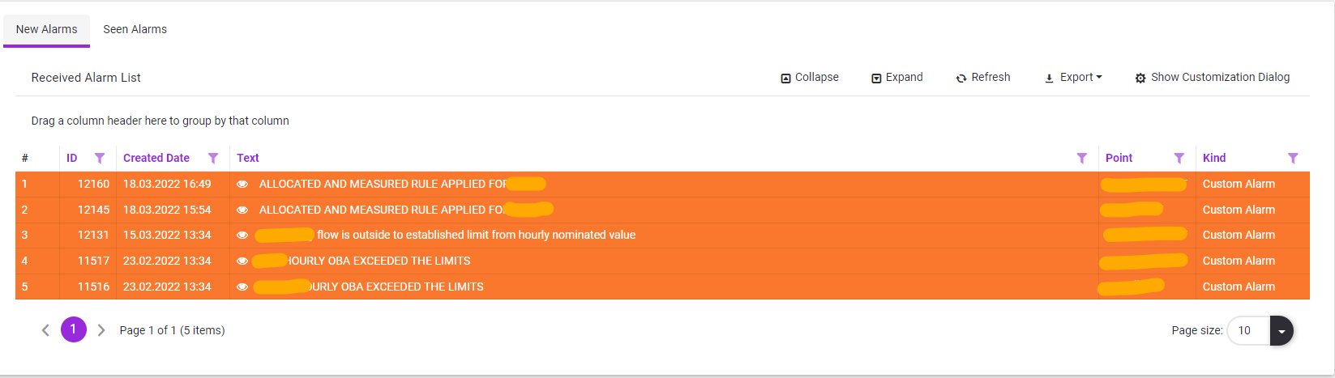Click the Kind column filter icon

click(1293, 159)
